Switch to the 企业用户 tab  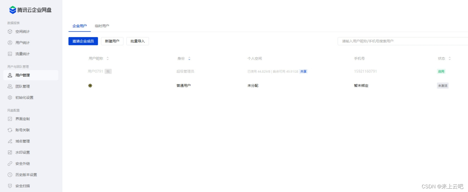pos(80,26)
